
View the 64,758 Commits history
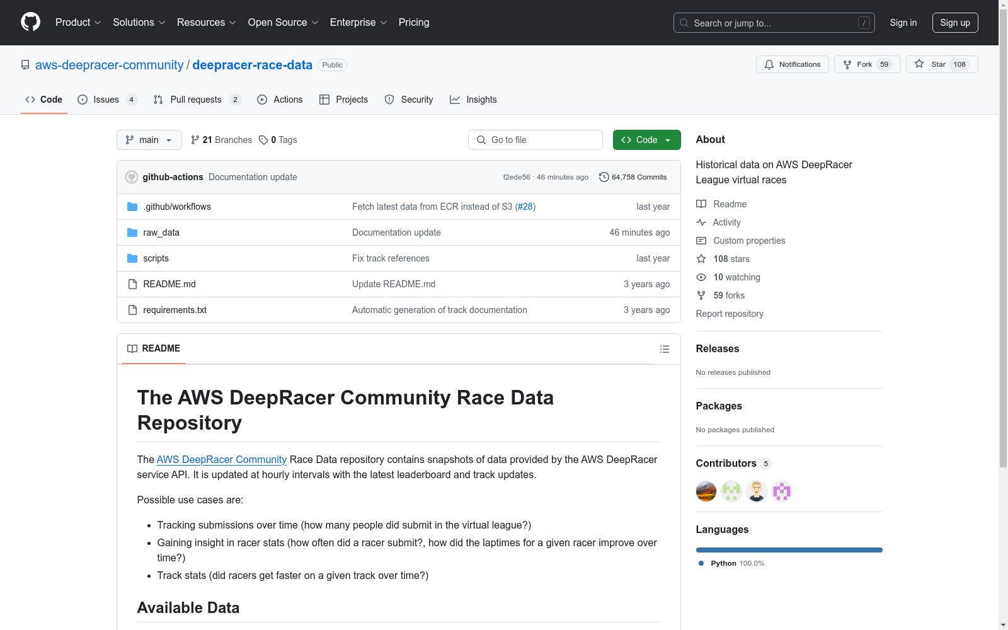click(633, 177)
